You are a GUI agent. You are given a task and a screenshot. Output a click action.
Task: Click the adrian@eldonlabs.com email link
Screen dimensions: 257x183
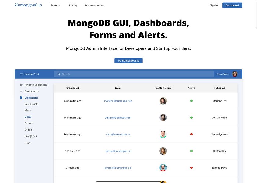[x=118, y=117]
